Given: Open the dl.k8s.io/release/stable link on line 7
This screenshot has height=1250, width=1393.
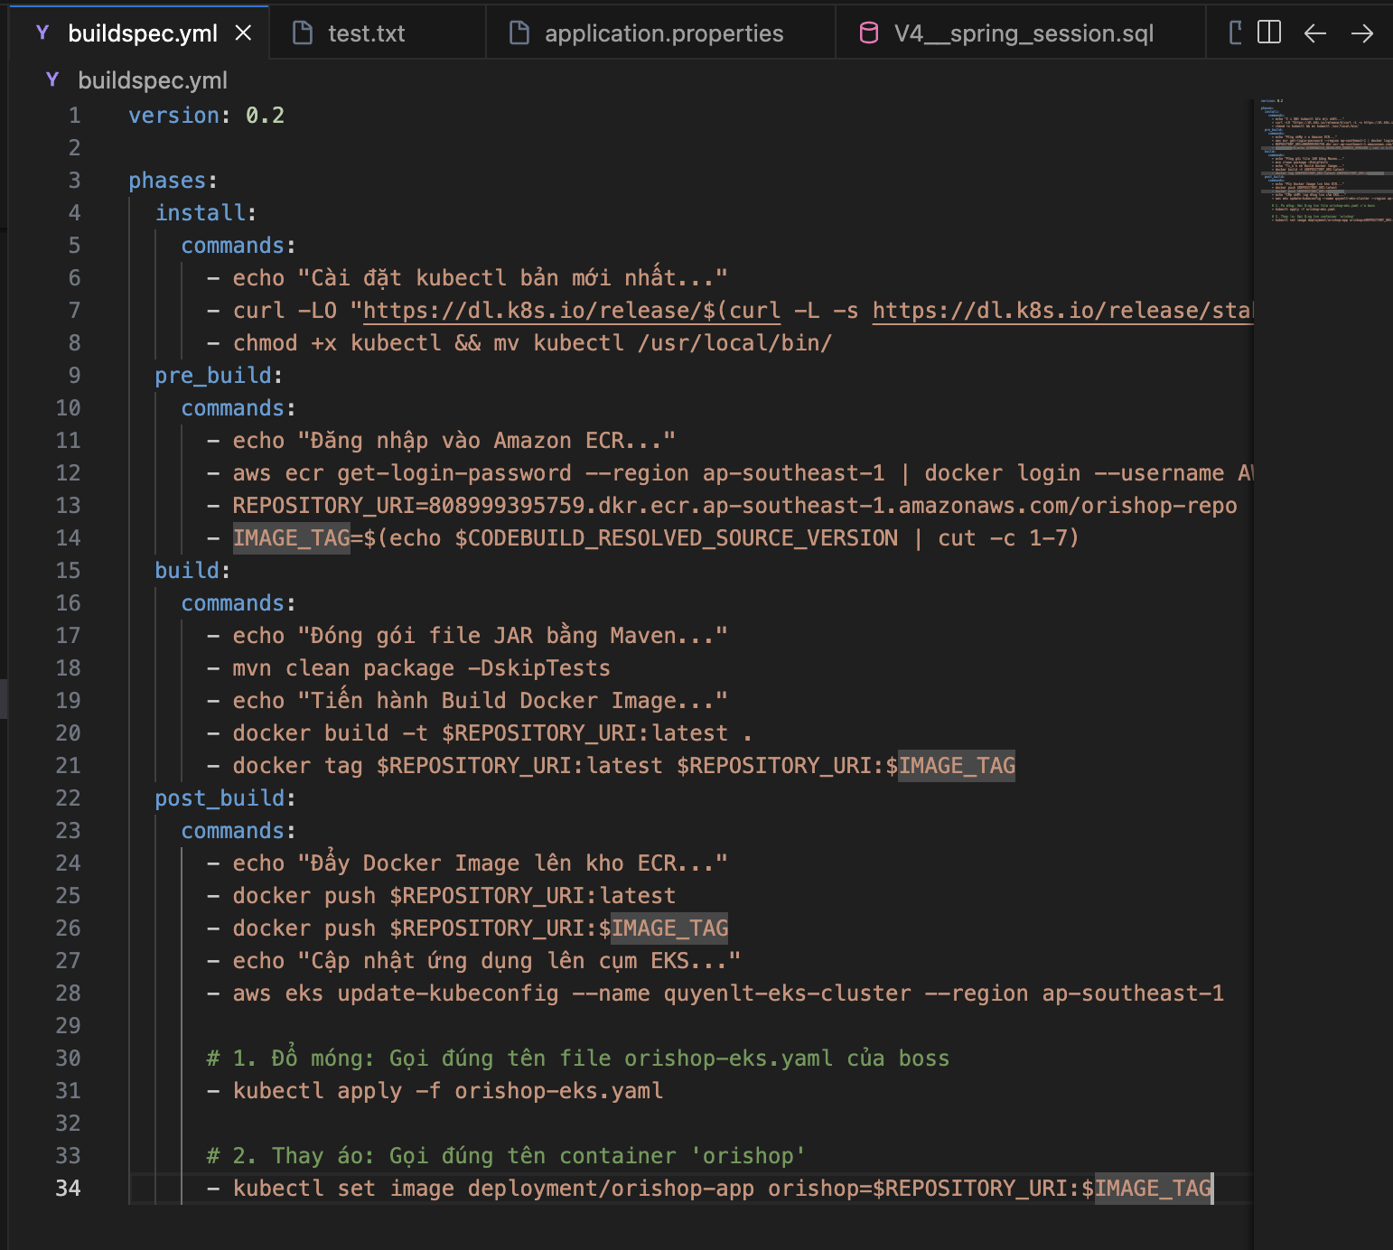Looking at the screenshot, I should click(1061, 311).
